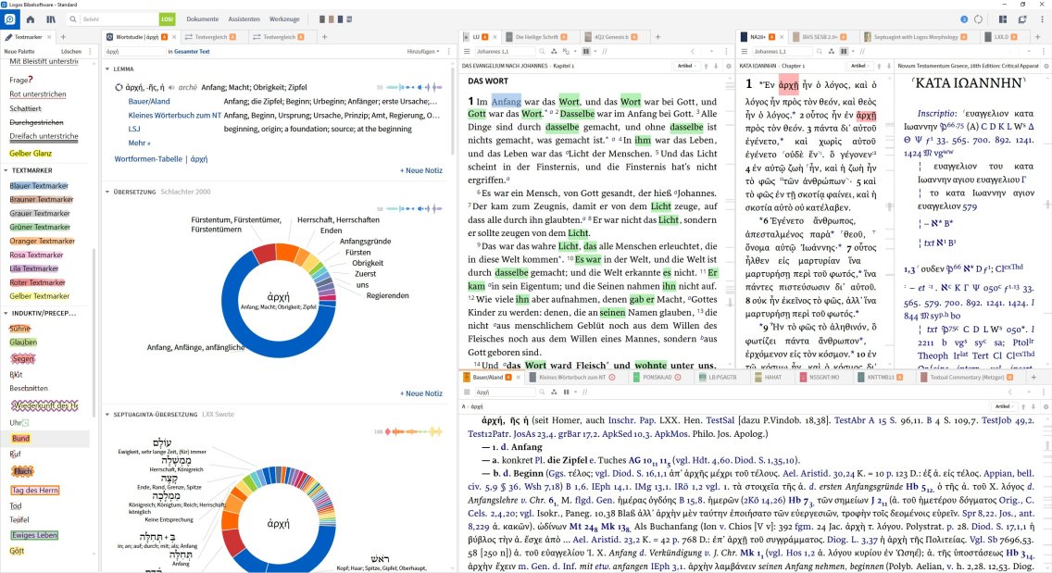Switch to the HAHAT tab
The width and height of the screenshot is (1052, 573).
click(772, 377)
